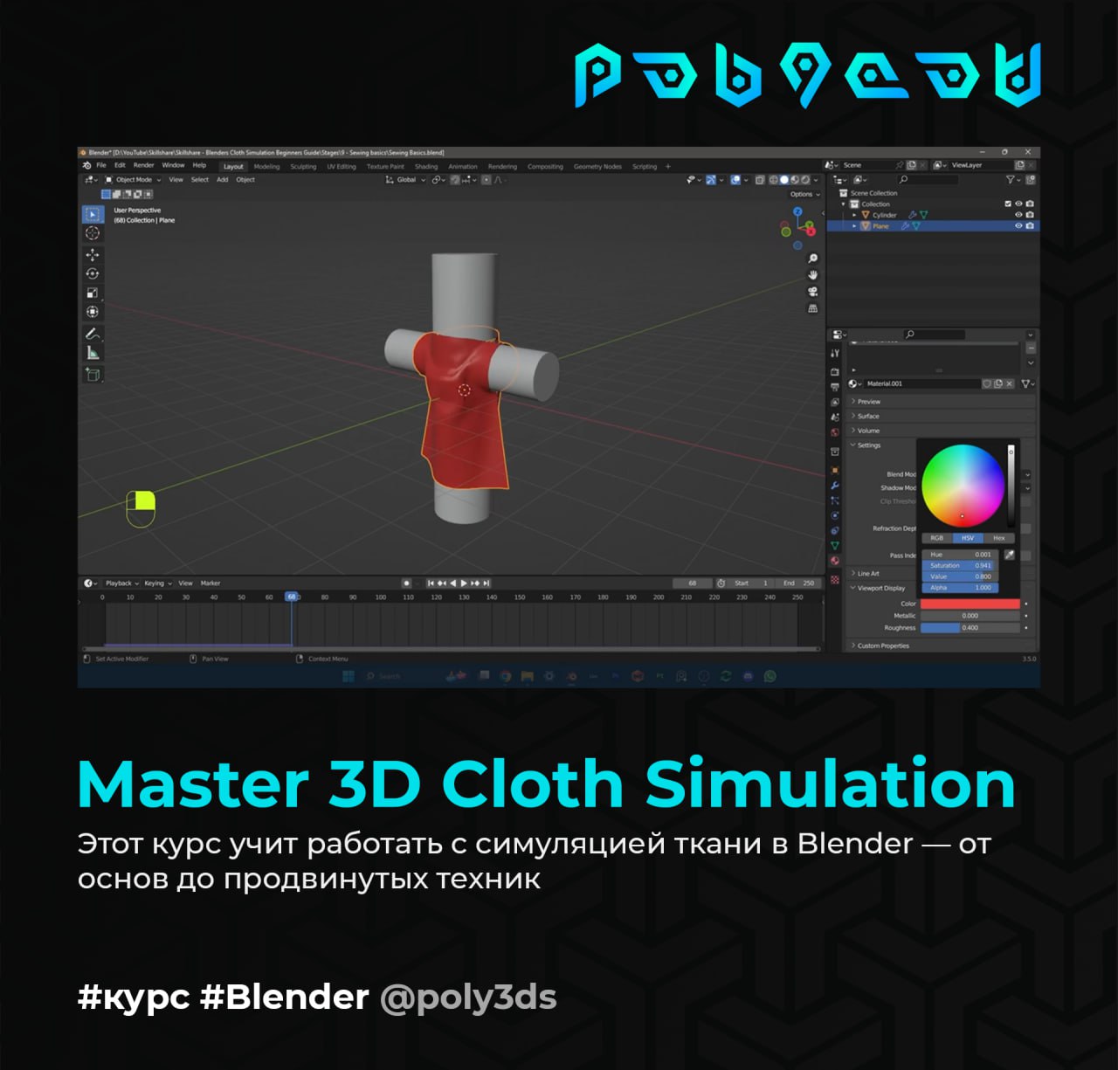The height and width of the screenshot is (1070, 1118).
Task: Open the Object Data green triangle tab
Action: coord(835,546)
